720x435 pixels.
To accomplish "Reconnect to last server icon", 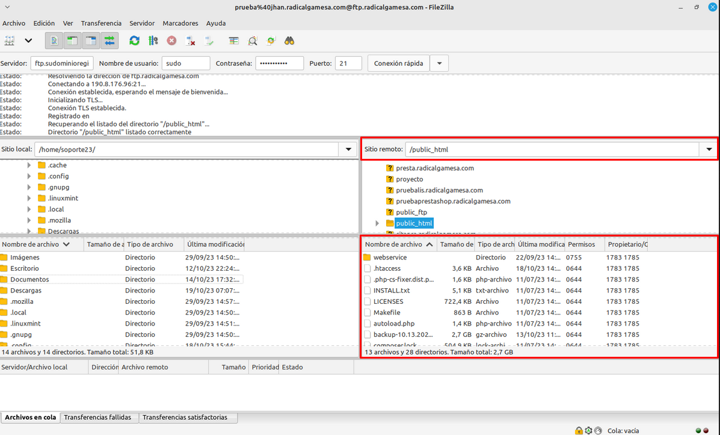I will point(209,41).
